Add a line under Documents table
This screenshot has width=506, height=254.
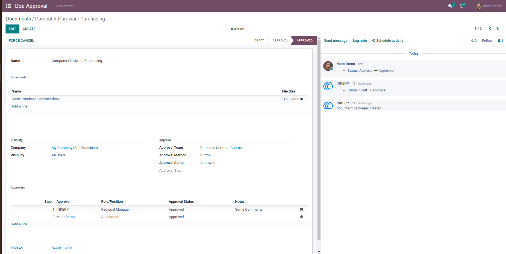(19, 106)
